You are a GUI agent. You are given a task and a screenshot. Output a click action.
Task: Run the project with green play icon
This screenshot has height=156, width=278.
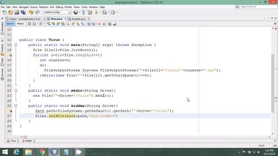click(x=96, y=12)
